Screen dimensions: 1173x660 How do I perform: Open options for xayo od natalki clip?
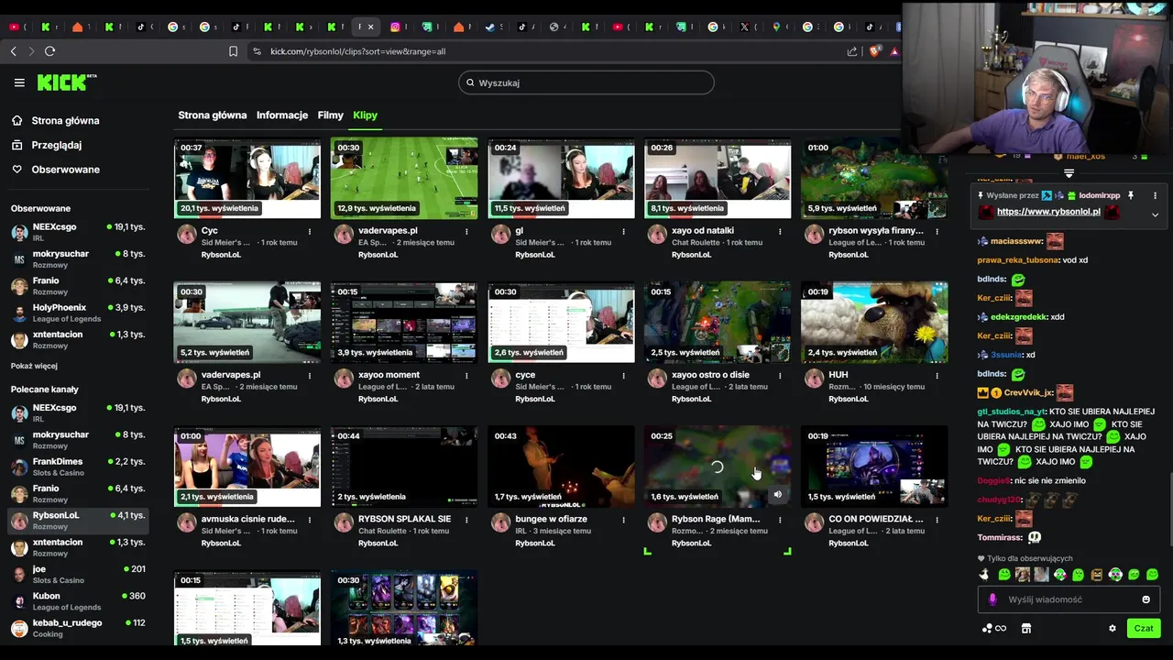[780, 231]
